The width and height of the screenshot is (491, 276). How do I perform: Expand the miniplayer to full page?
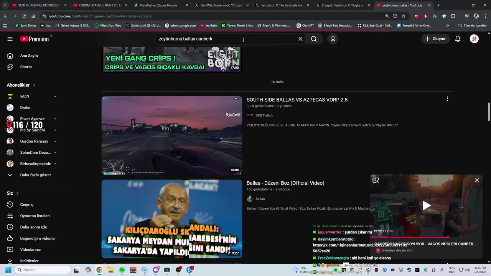(376, 180)
